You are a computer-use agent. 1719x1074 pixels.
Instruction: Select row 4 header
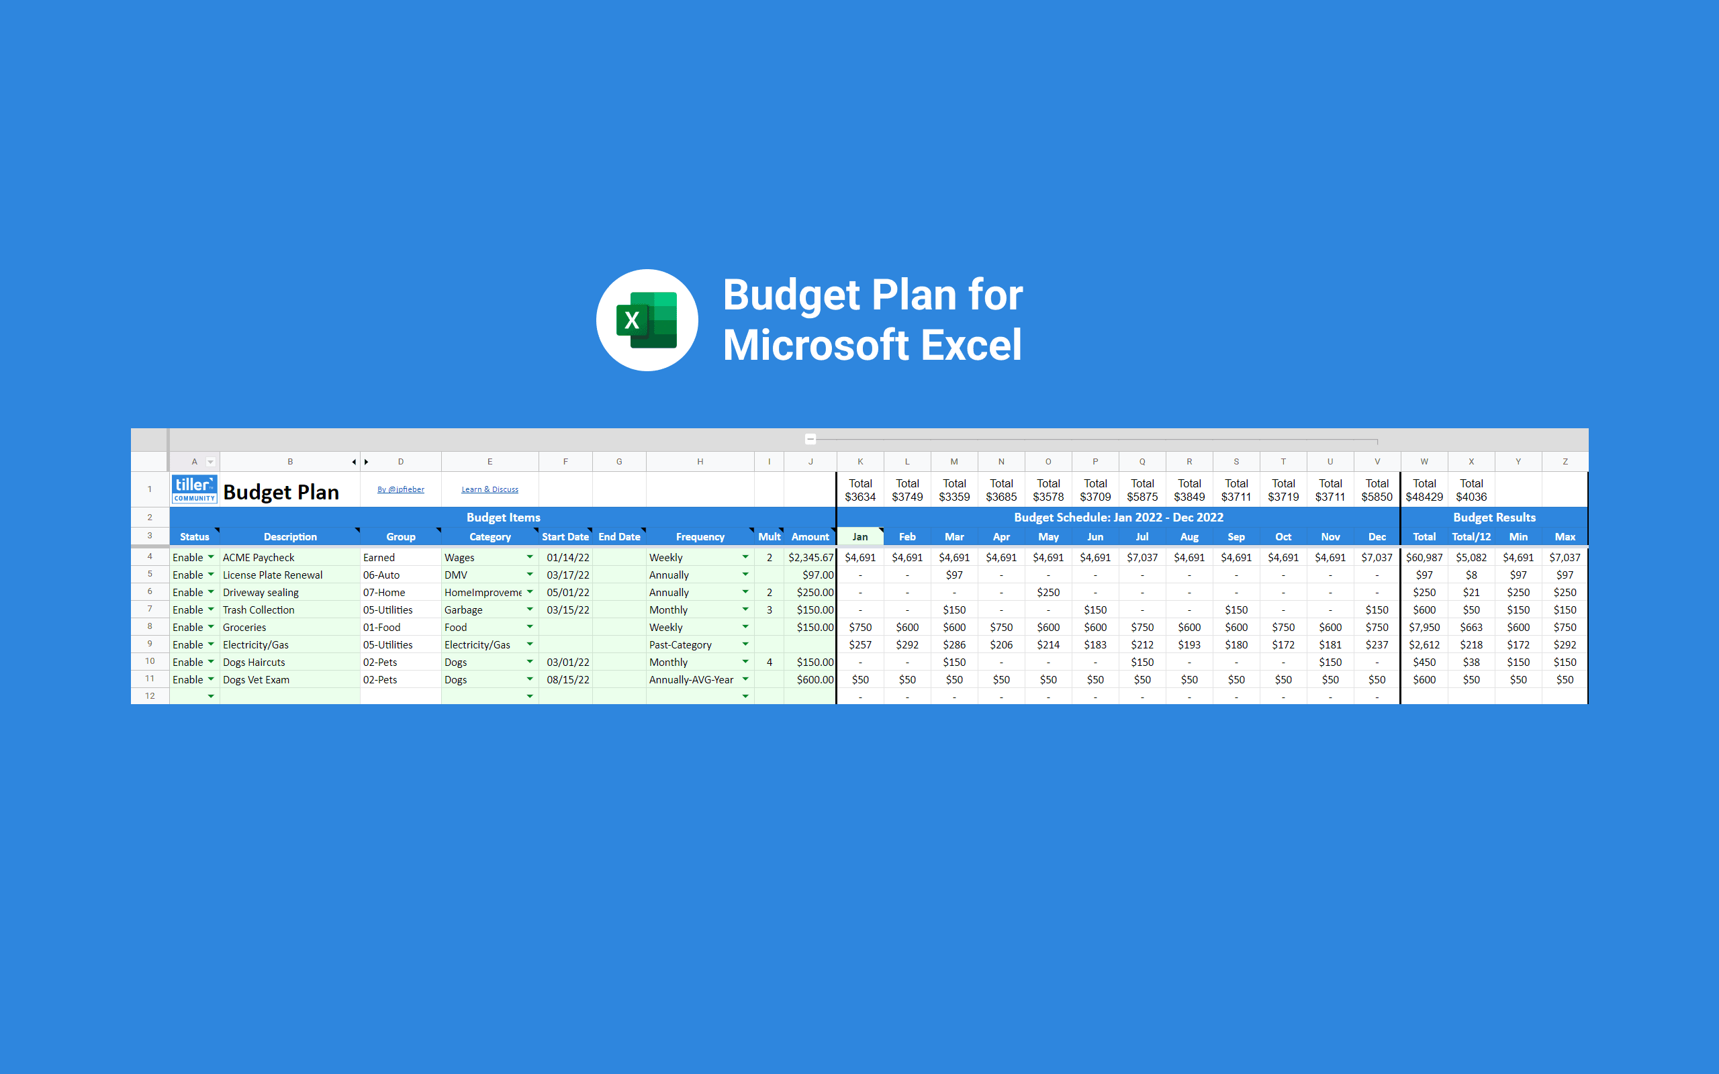tap(150, 557)
